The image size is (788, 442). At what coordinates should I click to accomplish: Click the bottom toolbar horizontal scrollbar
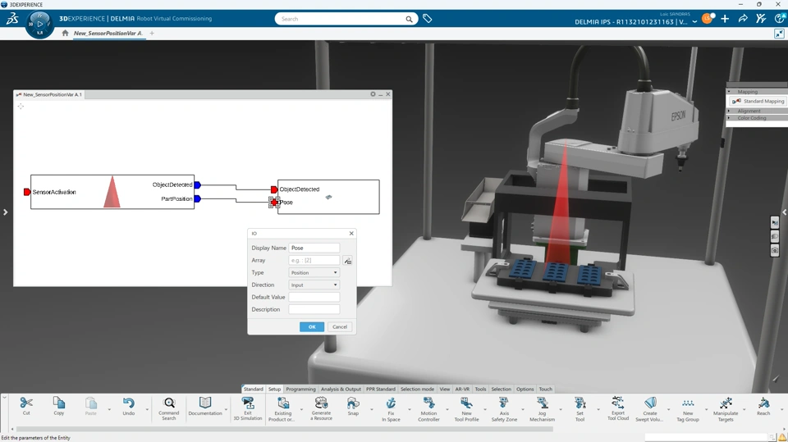[x=285, y=429]
